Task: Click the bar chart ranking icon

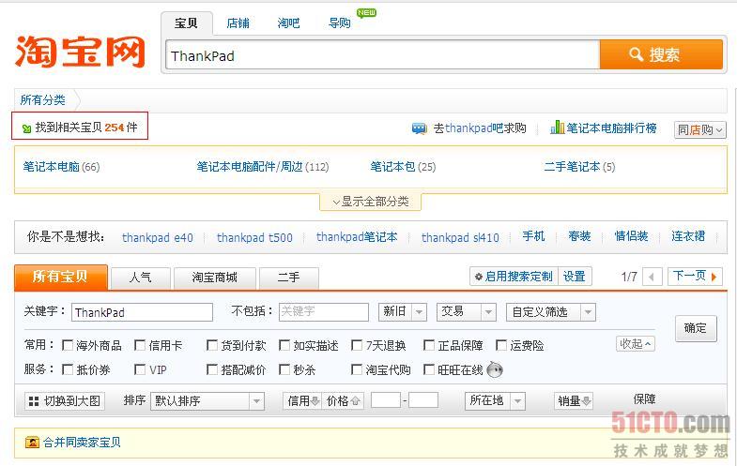Action: [557, 128]
